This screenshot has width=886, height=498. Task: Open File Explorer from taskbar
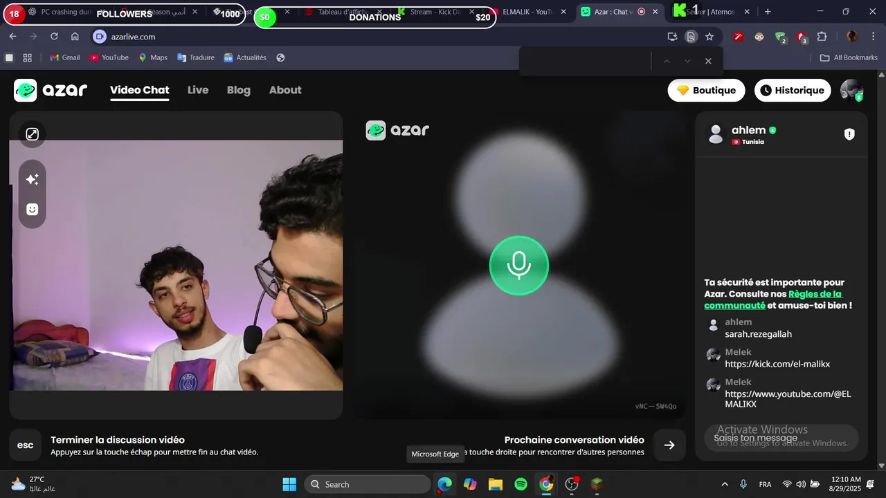point(496,484)
